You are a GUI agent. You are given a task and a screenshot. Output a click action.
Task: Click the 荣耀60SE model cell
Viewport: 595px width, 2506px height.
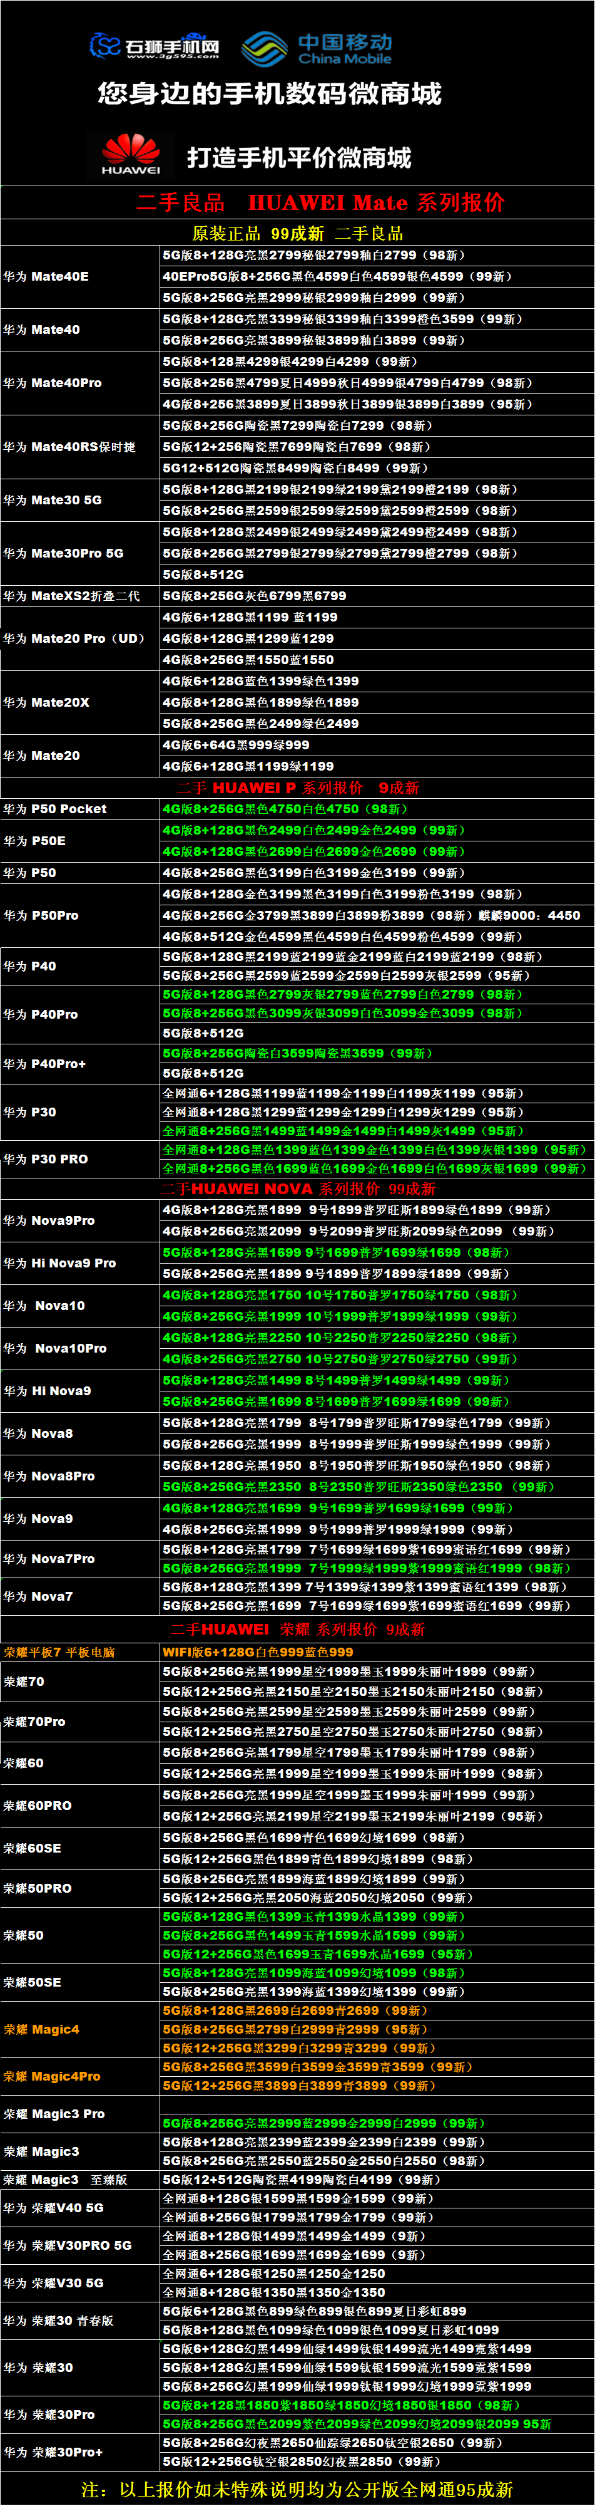[x=81, y=1848]
